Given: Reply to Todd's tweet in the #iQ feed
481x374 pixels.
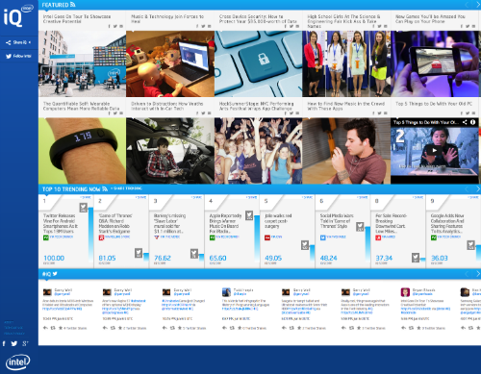Looking at the screenshot, I should coord(225,328).
